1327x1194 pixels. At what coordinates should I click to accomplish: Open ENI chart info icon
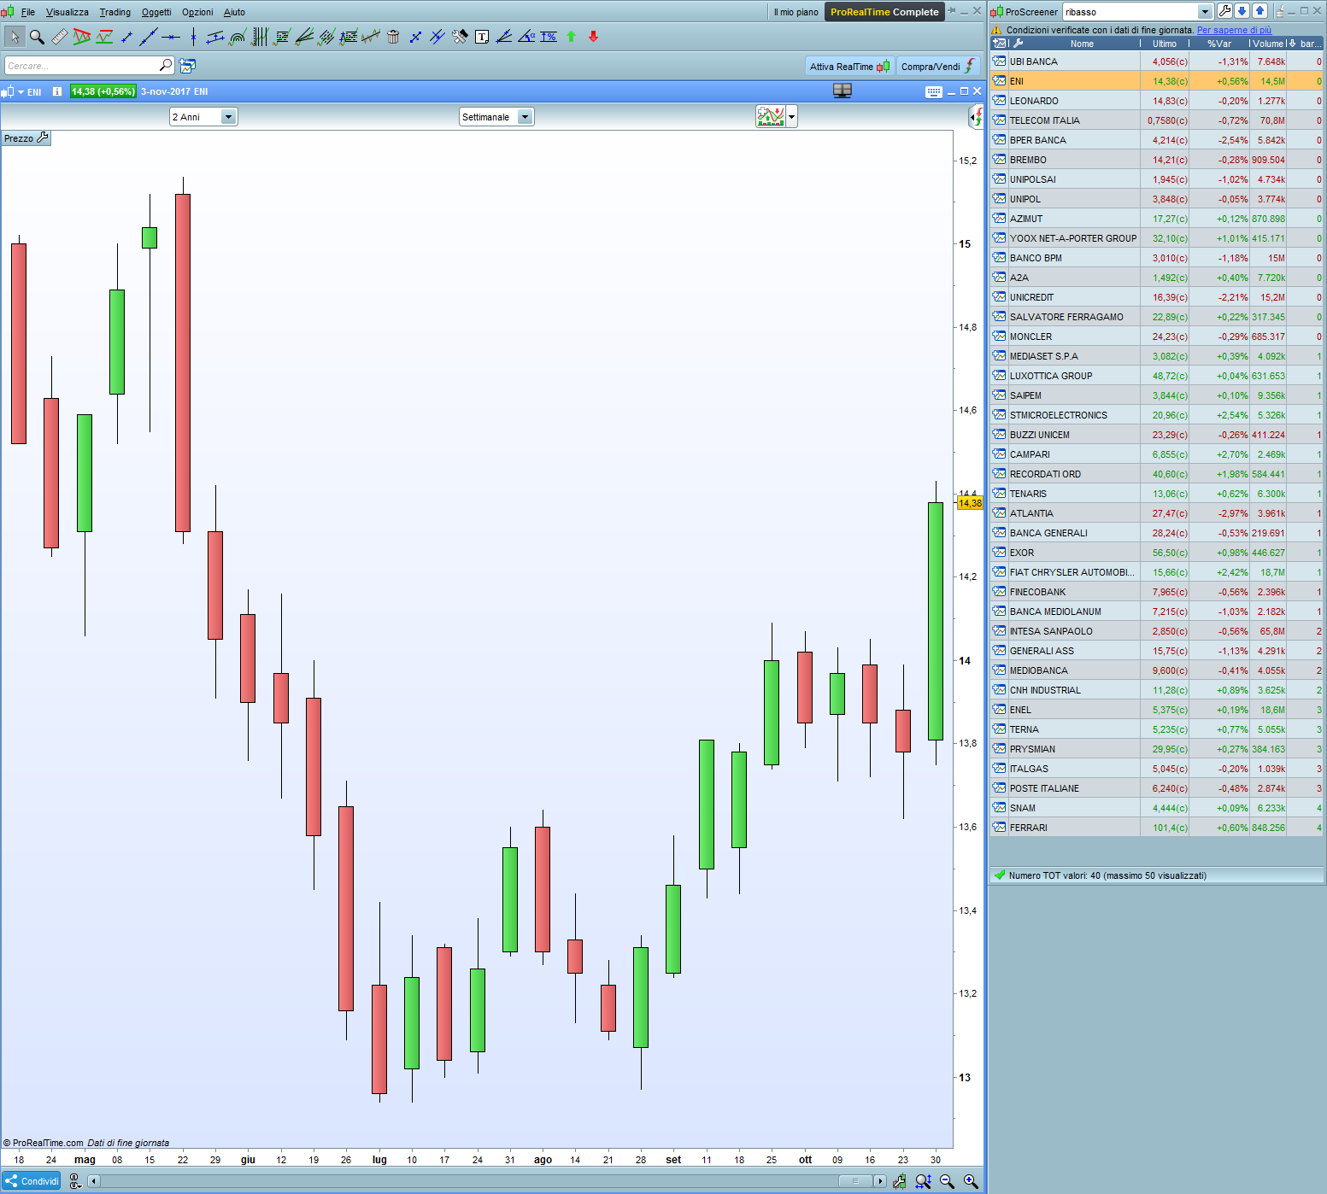(x=57, y=91)
